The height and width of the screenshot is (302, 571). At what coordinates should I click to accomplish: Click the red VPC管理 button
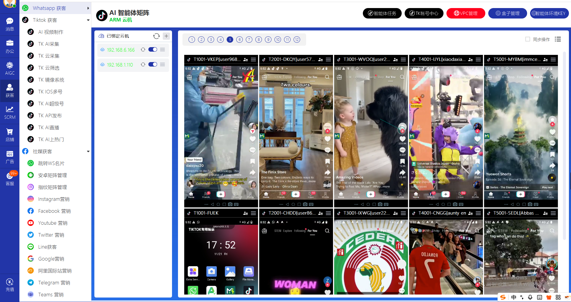click(466, 13)
